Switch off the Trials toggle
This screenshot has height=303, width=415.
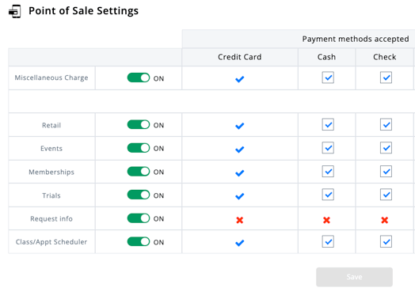click(x=139, y=195)
